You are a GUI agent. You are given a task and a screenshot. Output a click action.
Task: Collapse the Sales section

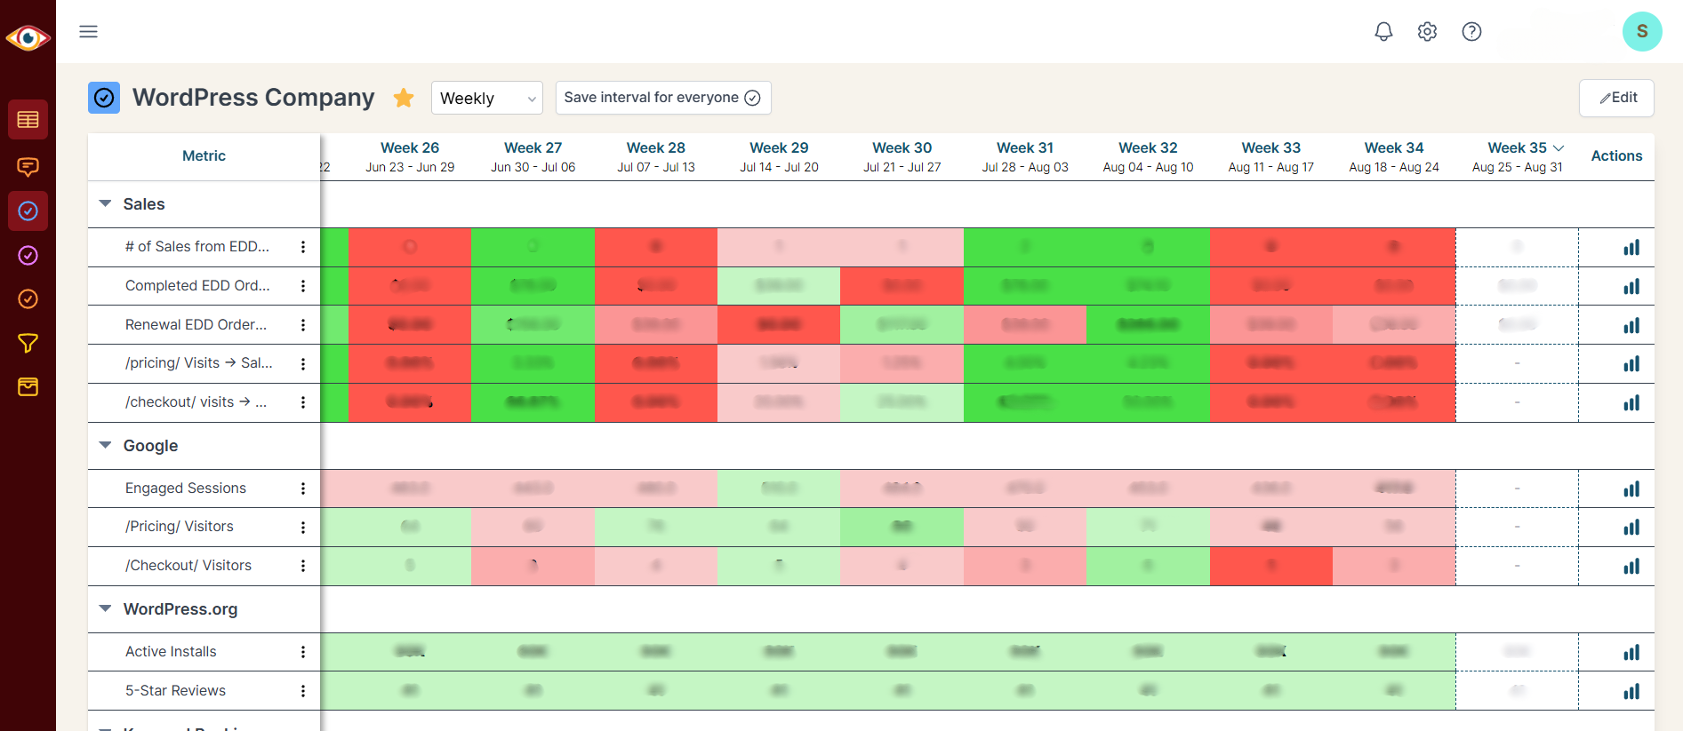(x=106, y=204)
